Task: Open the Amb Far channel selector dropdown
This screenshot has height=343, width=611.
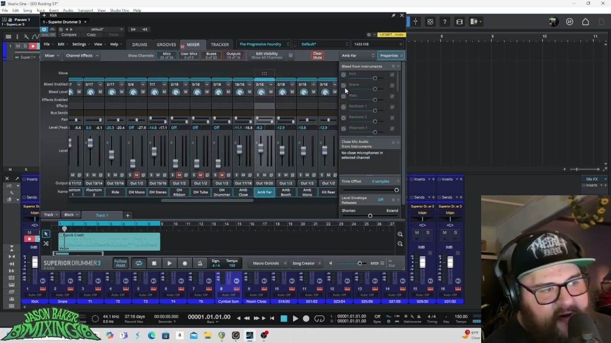Action: tap(358, 55)
